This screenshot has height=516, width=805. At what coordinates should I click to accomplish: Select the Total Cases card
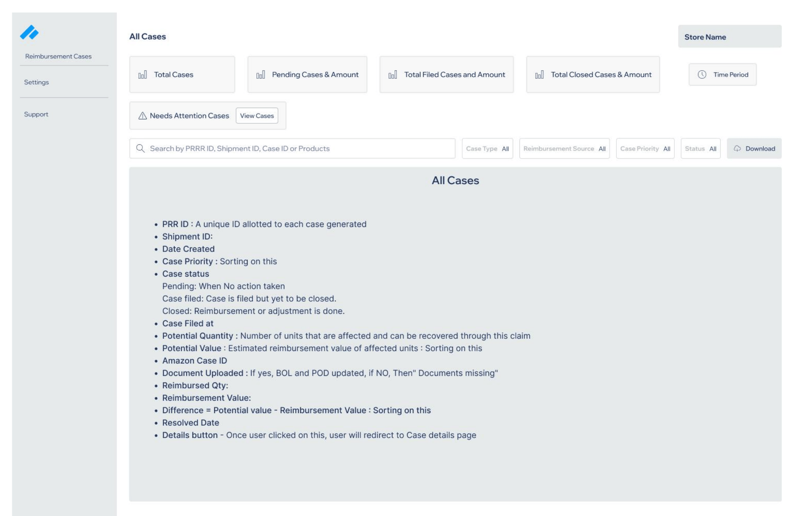[182, 75]
